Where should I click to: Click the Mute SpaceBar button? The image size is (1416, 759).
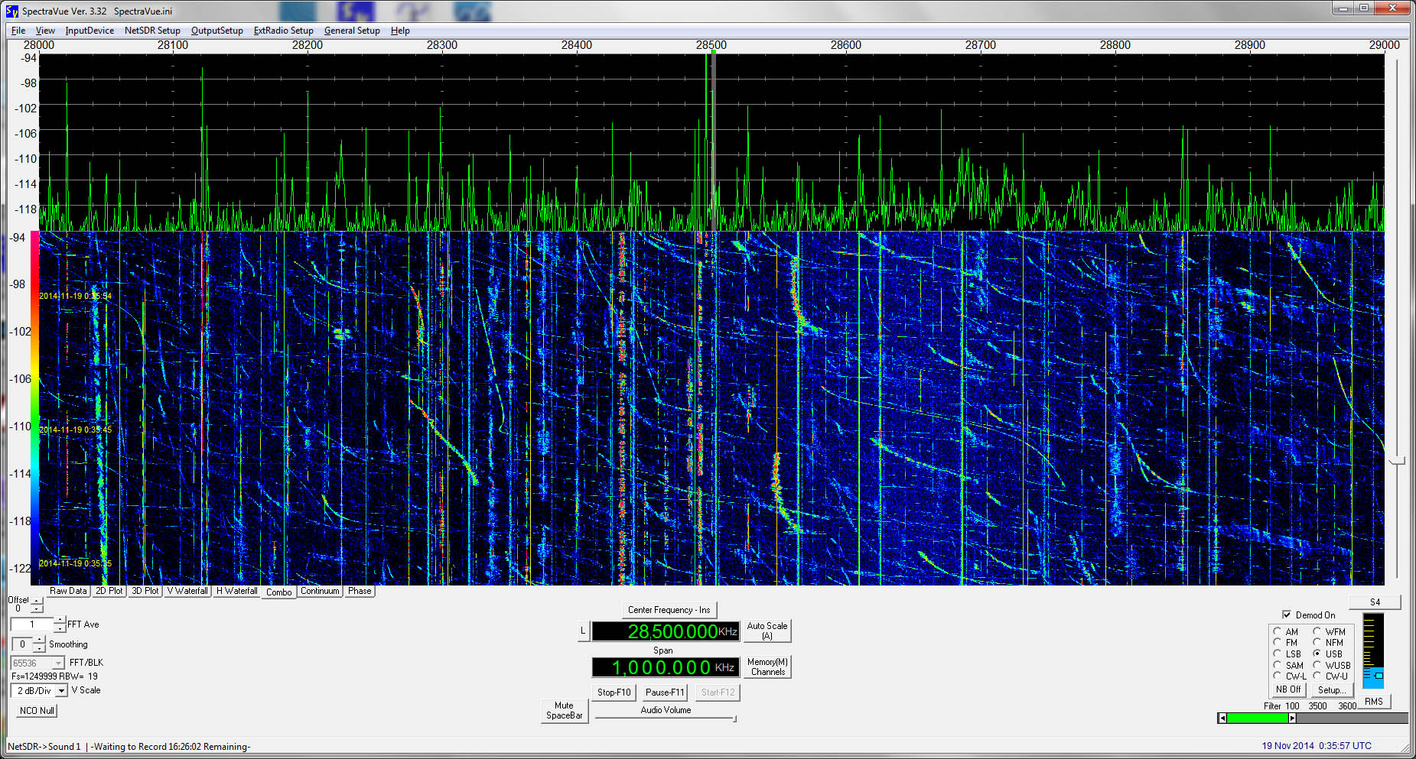point(565,711)
